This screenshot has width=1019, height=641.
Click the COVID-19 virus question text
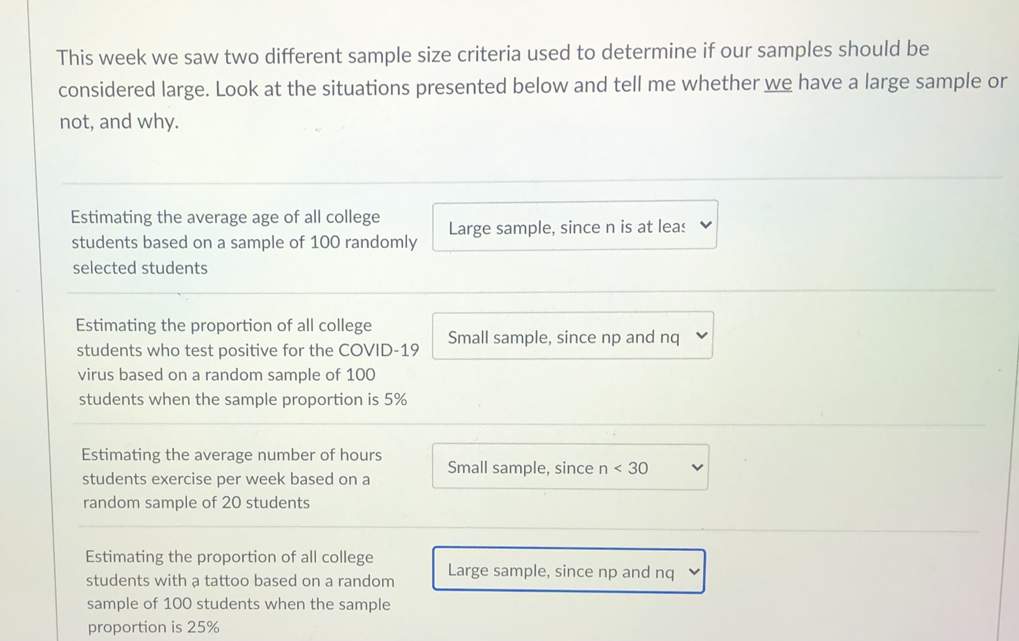(248, 350)
